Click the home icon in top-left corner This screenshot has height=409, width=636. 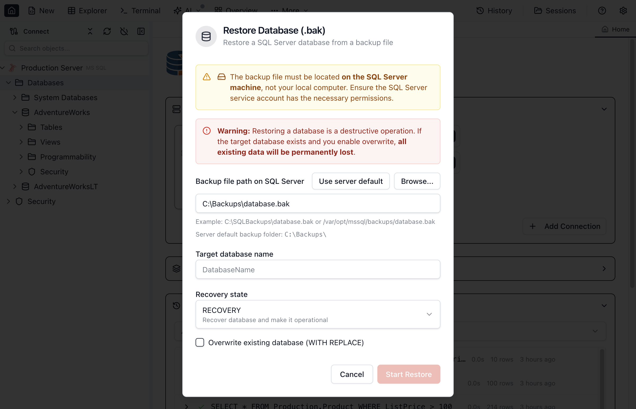[x=11, y=11]
